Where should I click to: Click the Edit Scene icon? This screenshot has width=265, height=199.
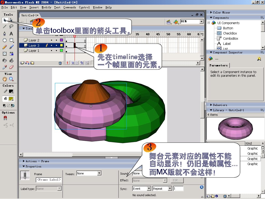pos(168,22)
